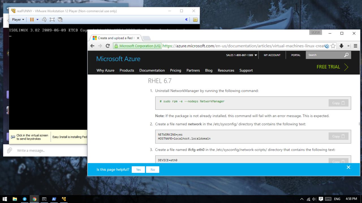The image size is (362, 203).
Task: Click the download arrow extension icon
Action: pos(341,46)
